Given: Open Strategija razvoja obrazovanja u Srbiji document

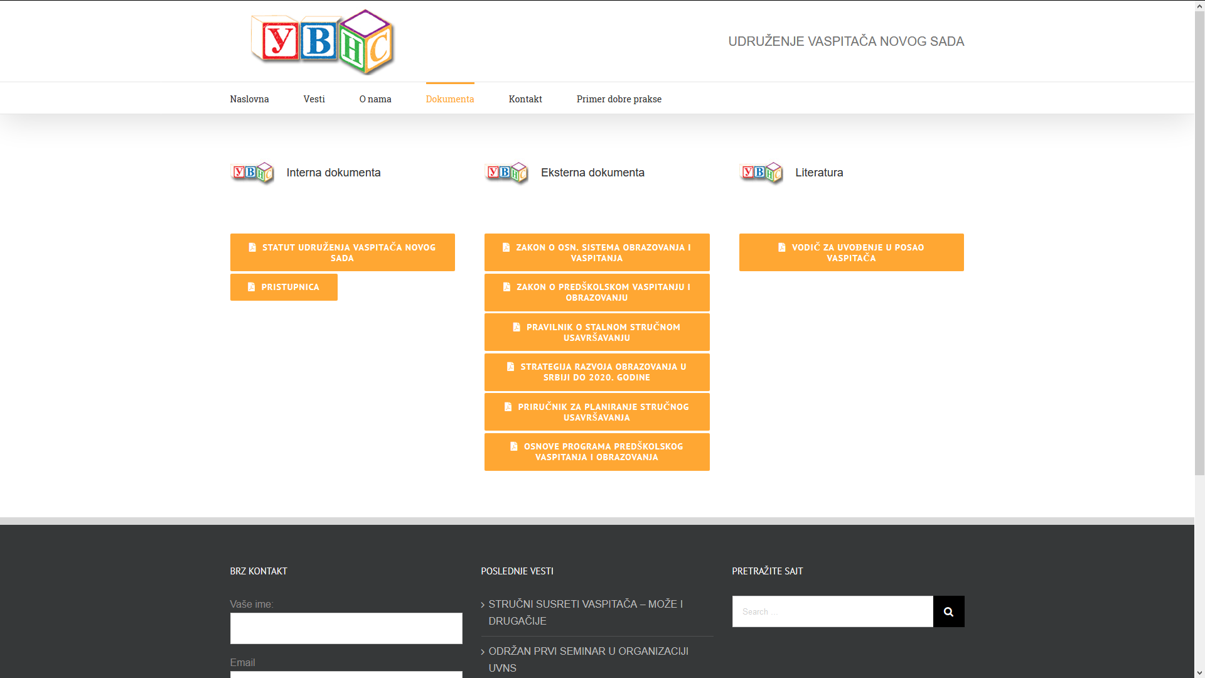Looking at the screenshot, I should pos(596,372).
